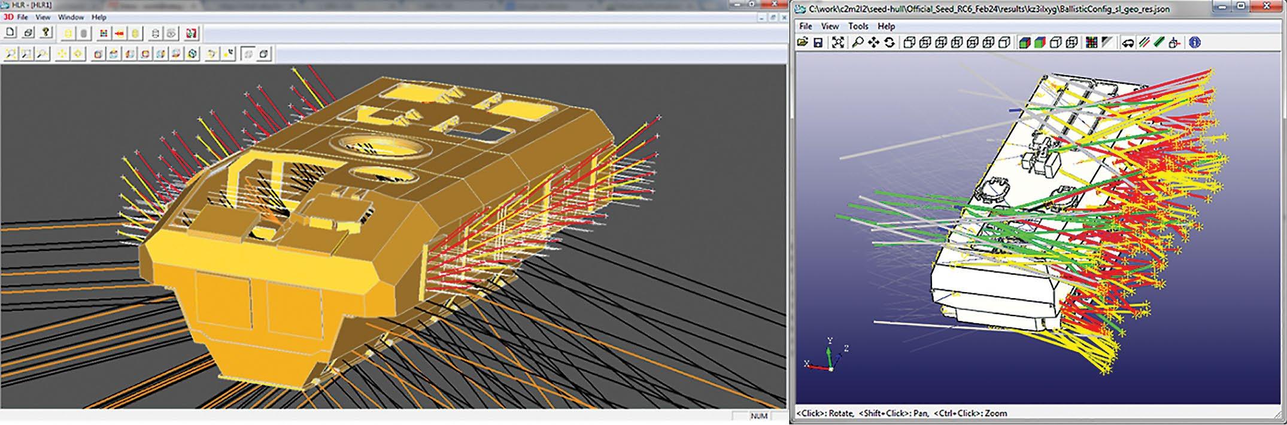Click the XYZ axis triad in viewer

827,355
